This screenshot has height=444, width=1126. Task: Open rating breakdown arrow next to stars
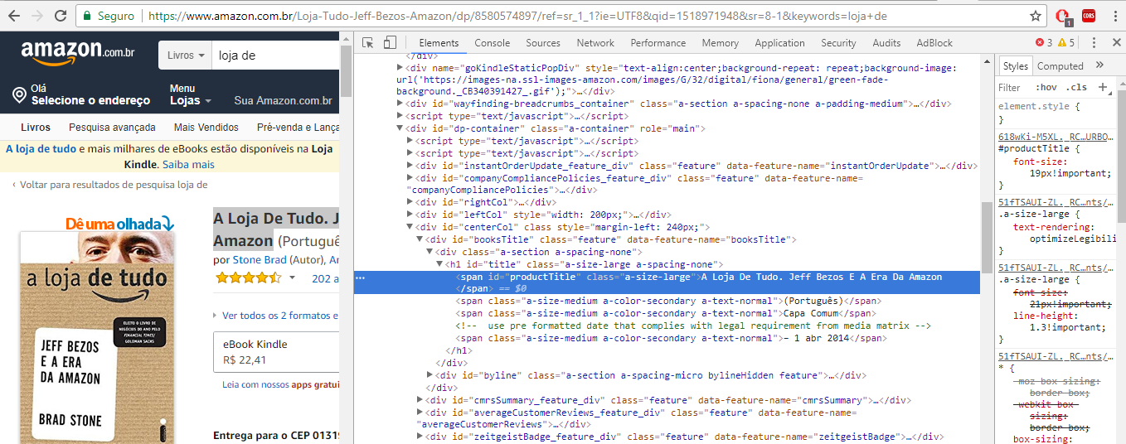(293, 278)
